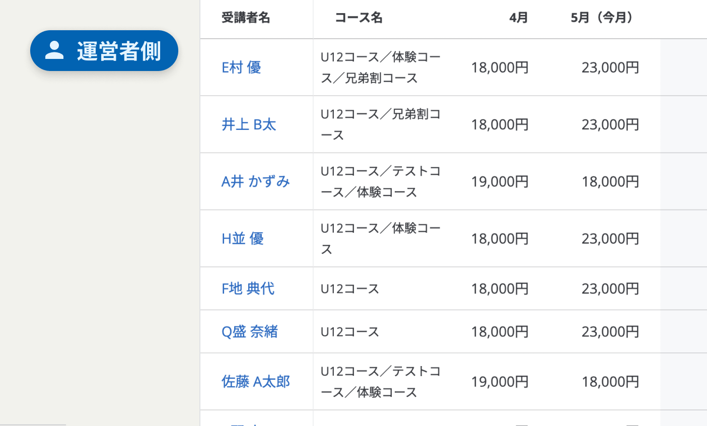
Task: Click the 受講者名 column header
Action: (x=246, y=18)
